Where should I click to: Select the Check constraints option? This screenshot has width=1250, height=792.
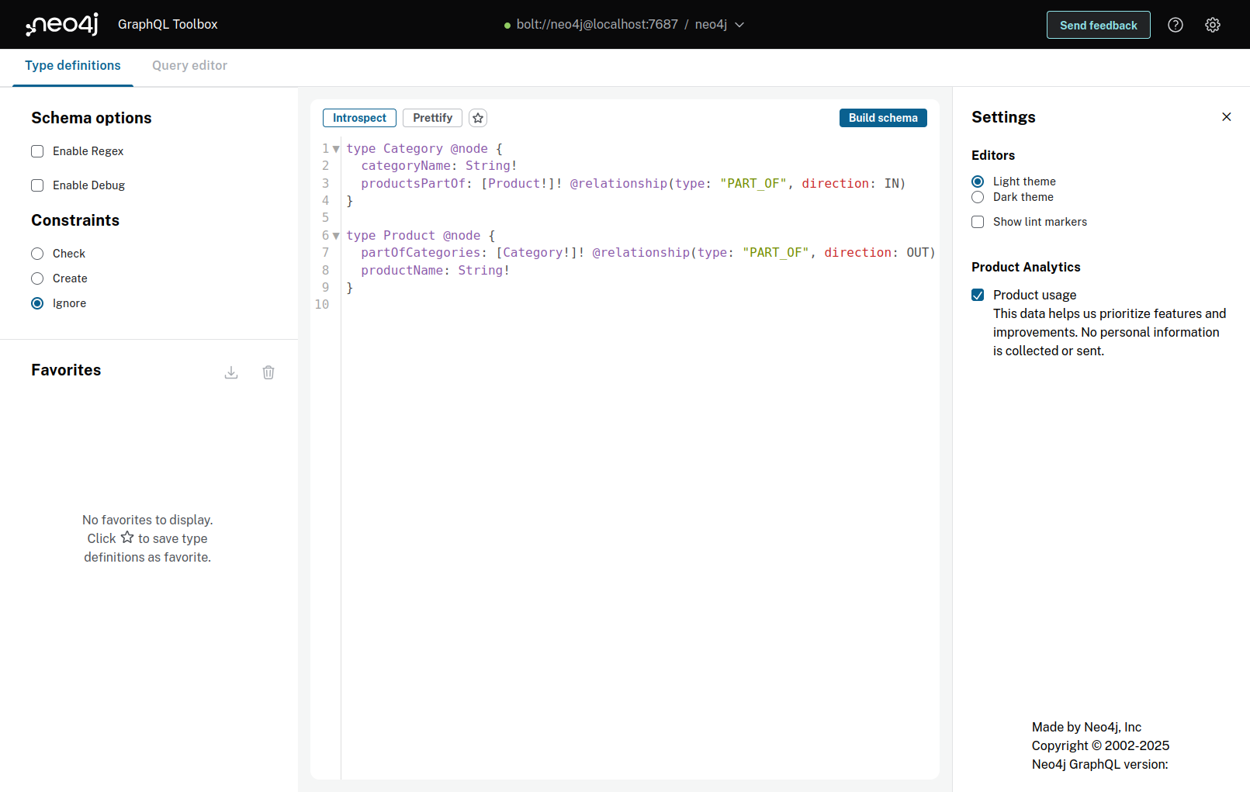tap(37, 254)
